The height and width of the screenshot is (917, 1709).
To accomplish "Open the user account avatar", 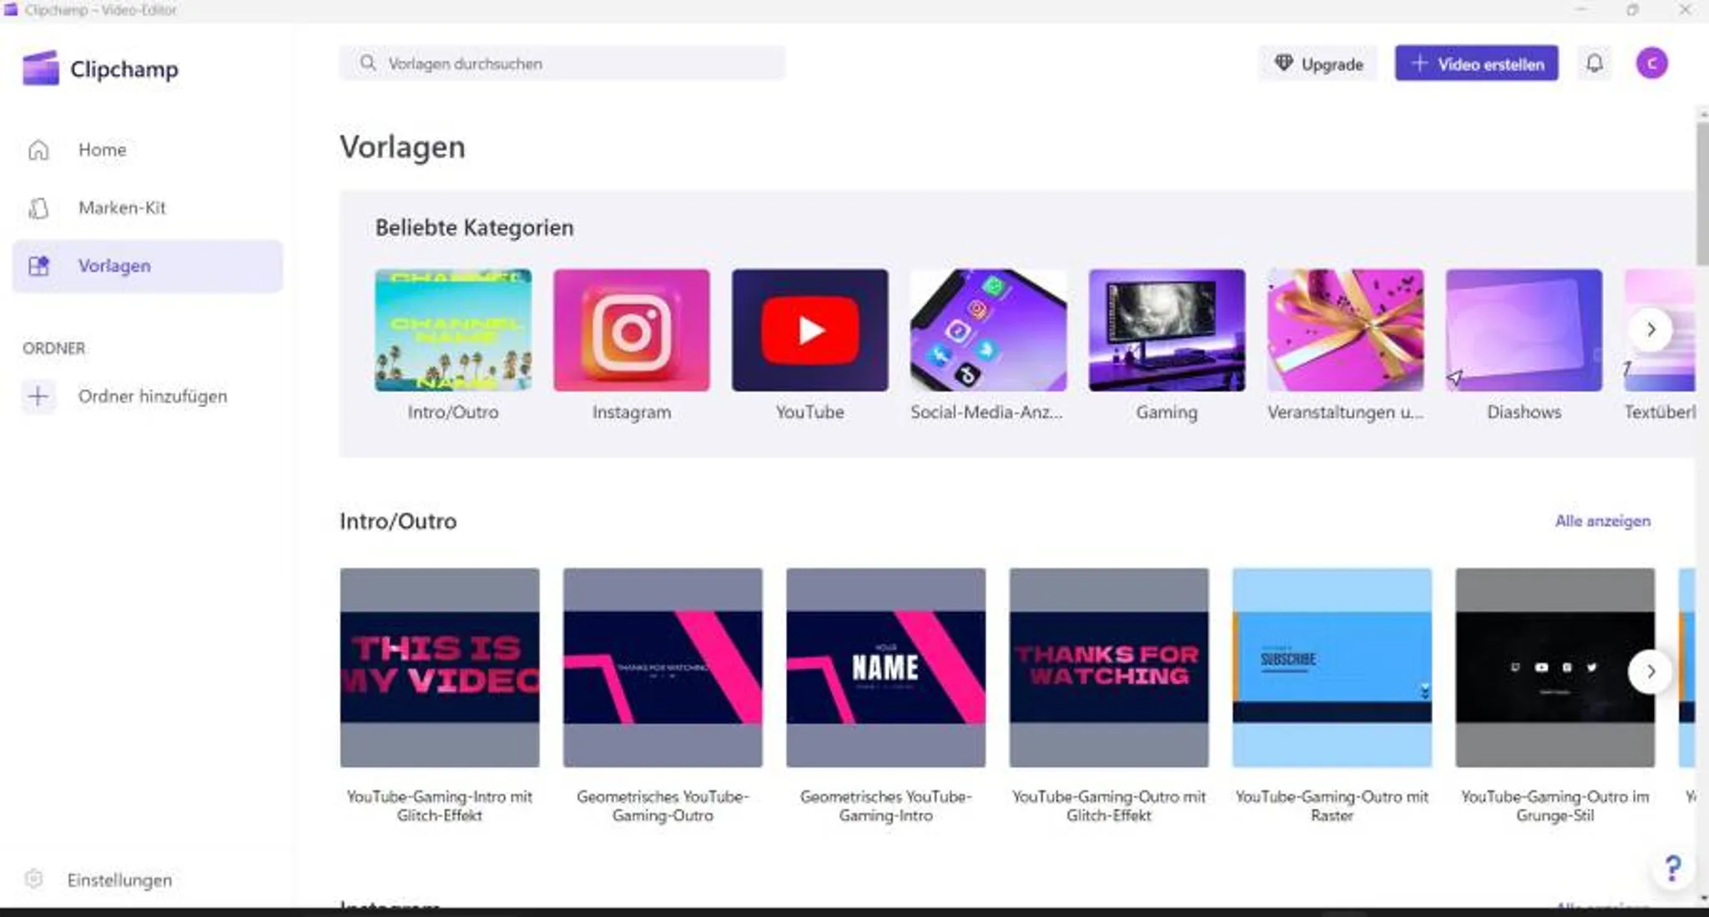I will click(1651, 63).
